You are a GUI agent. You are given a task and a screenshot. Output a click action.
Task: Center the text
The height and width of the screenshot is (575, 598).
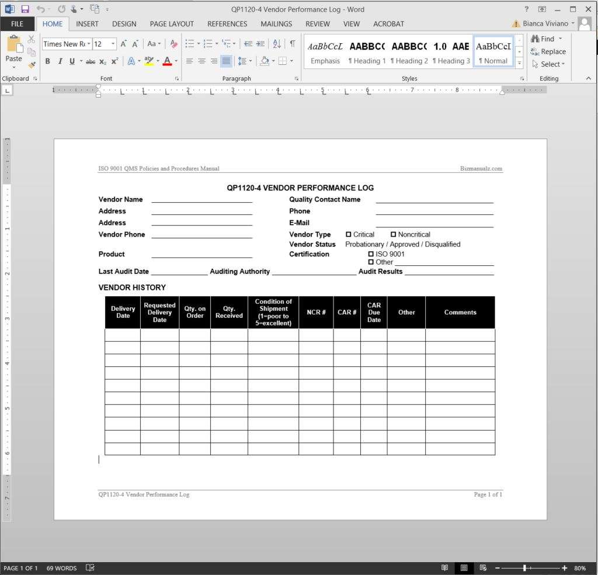tap(201, 61)
